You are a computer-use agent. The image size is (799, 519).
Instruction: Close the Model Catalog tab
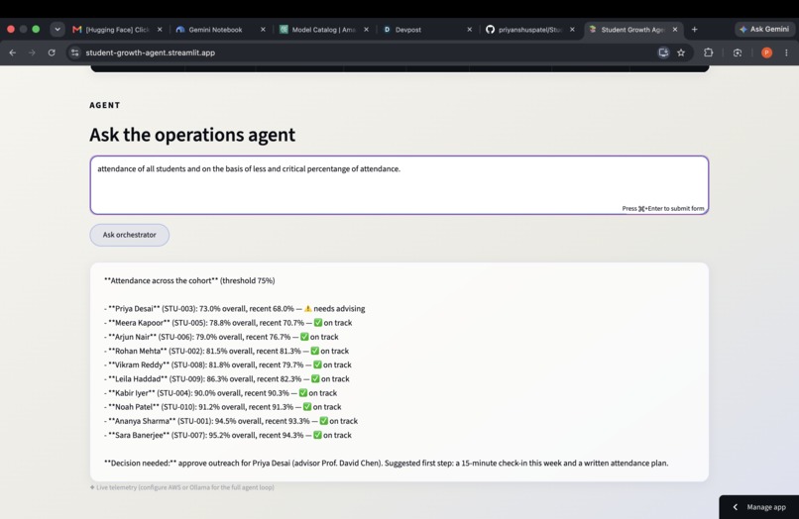tap(366, 30)
